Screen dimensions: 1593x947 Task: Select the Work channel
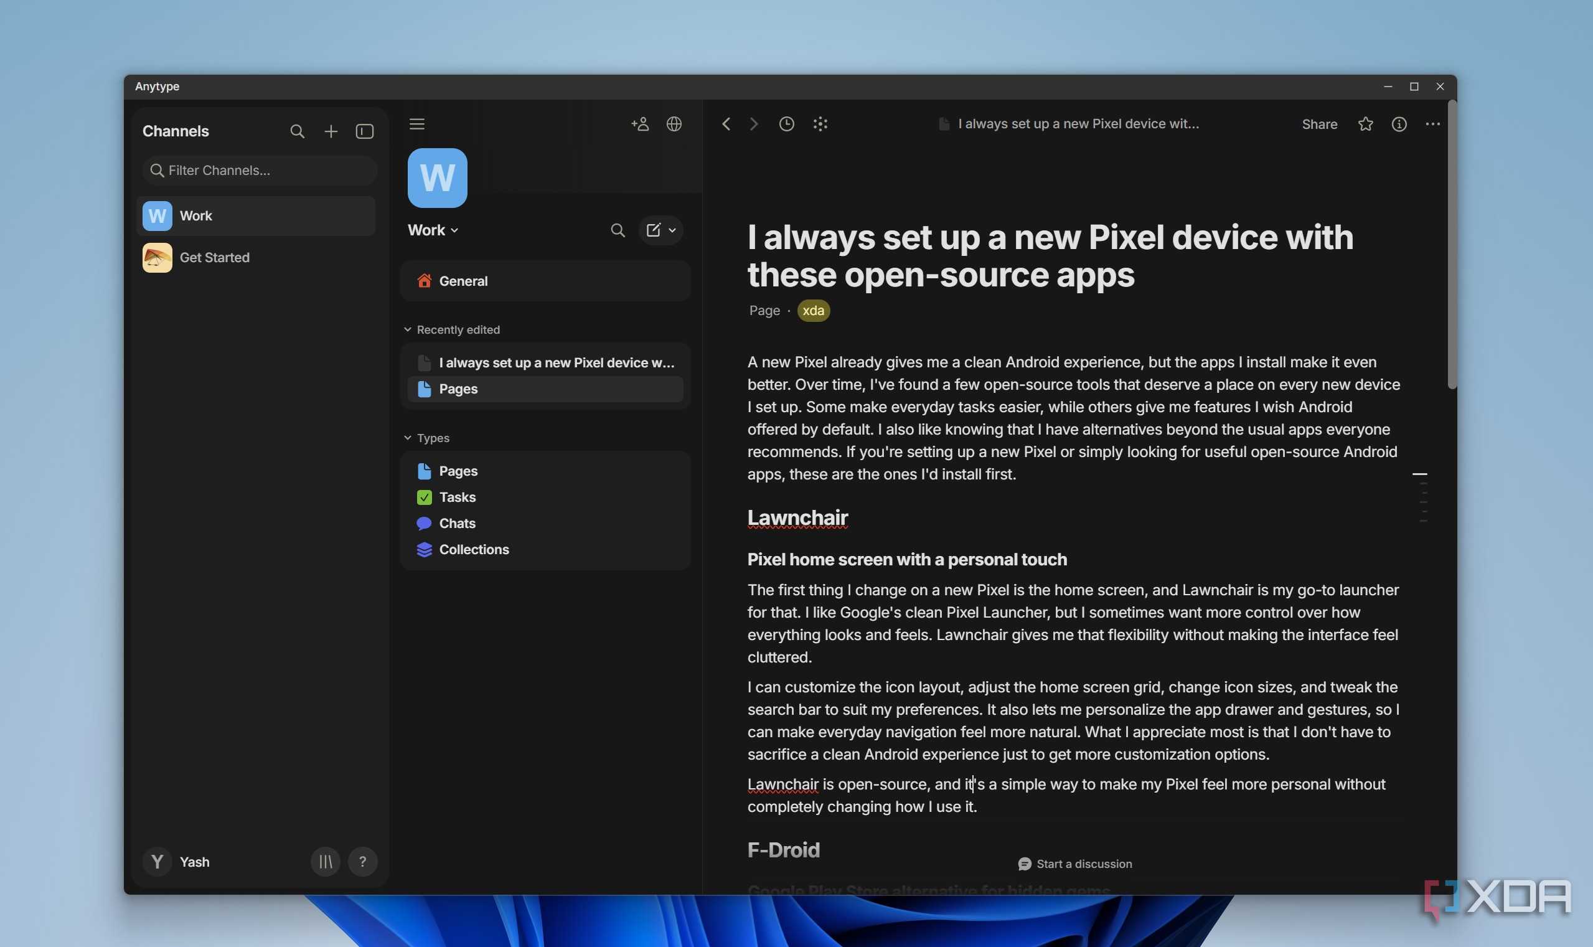[x=256, y=215]
